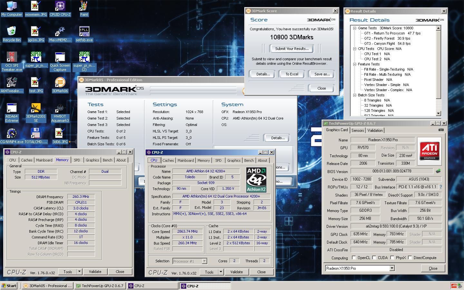Click Close in the 3DMark Score window
464x290 pixels.
point(322,88)
